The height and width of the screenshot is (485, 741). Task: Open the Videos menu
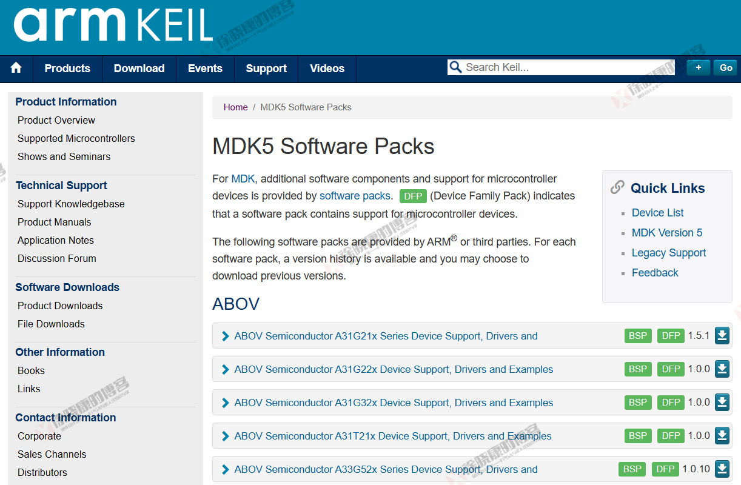326,69
